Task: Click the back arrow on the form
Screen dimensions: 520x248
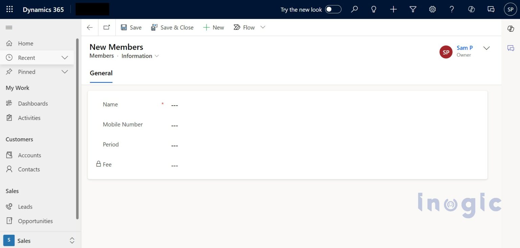Action: click(x=89, y=27)
